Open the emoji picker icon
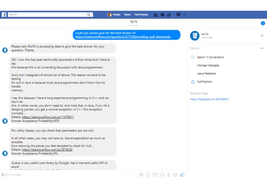This screenshot has width=267, height=190. [x=162, y=175]
